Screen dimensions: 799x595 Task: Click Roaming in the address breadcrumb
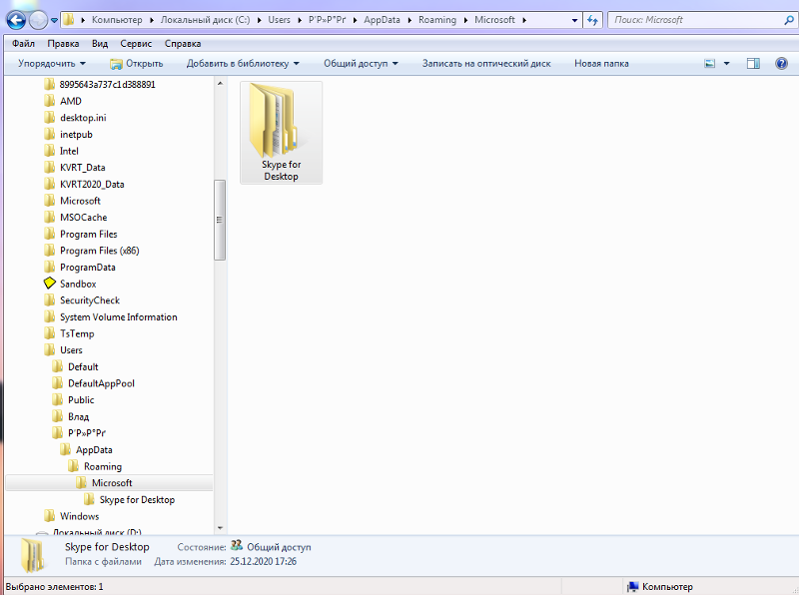[x=437, y=20]
